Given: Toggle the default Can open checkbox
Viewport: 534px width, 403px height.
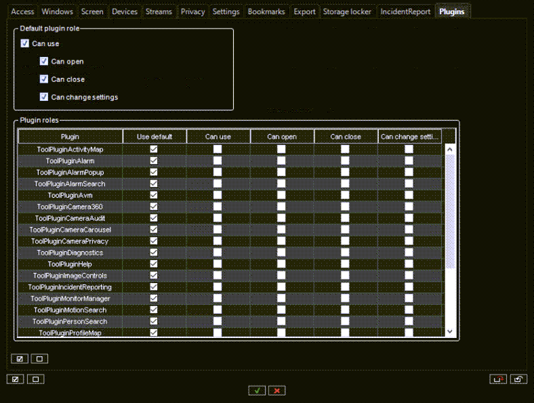Looking at the screenshot, I should click(x=44, y=61).
